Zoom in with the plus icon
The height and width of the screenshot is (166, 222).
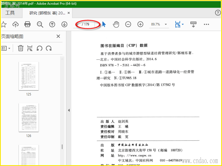140,24
